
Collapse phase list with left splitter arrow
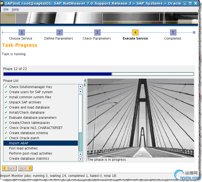pos(85,81)
